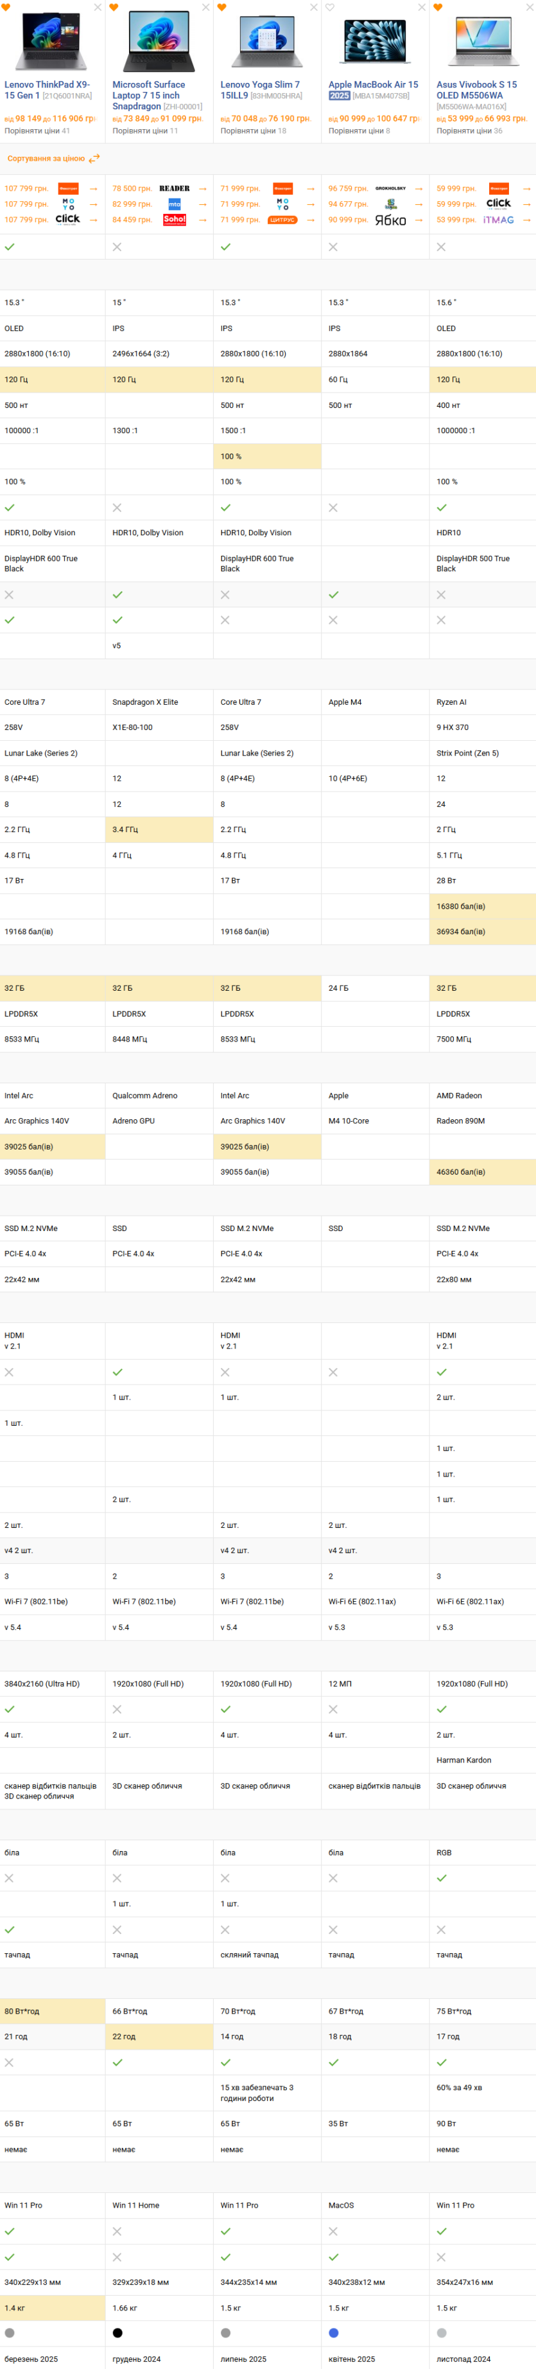
Task: Open the click shop logo under ThinkPad X9-15
Action: coord(68,220)
